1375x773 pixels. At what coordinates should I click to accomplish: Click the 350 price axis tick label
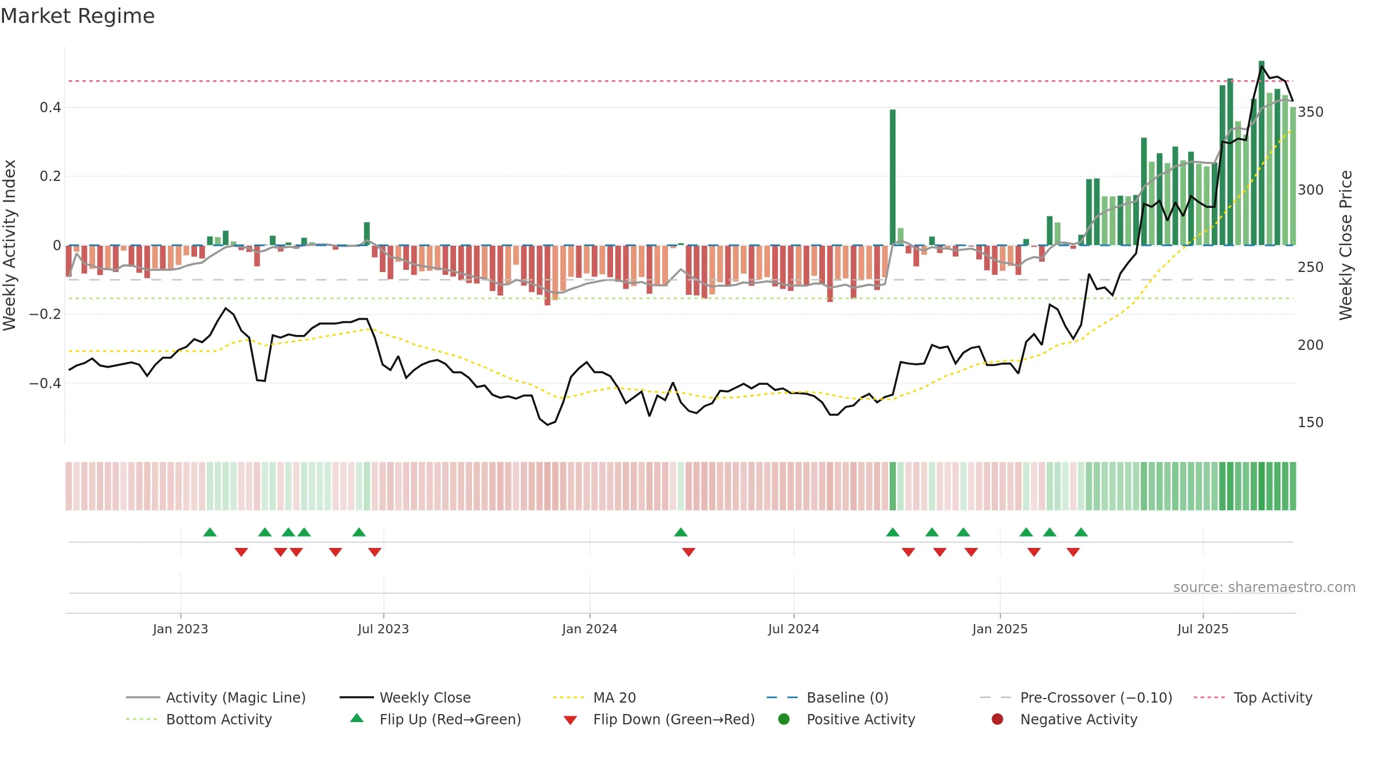[x=1311, y=112]
